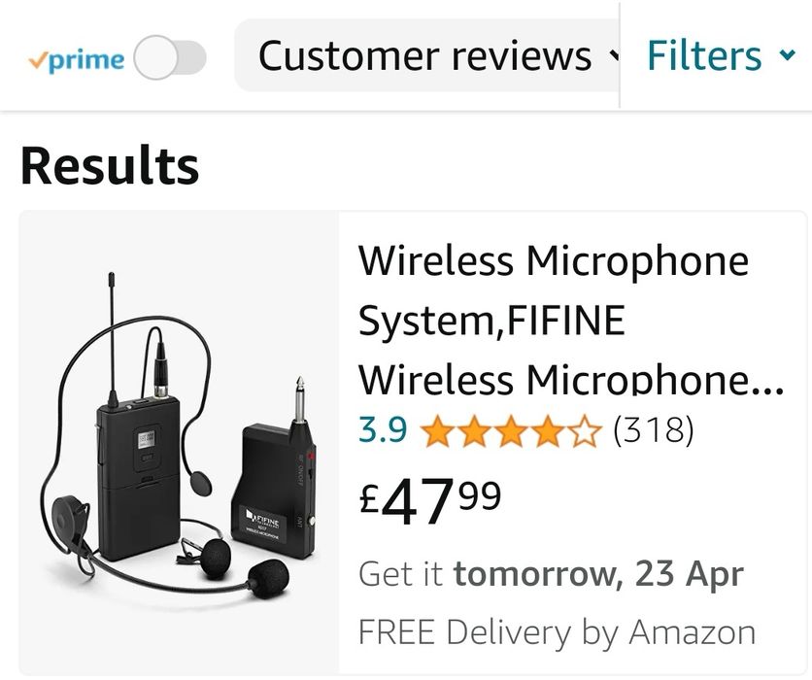The width and height of the screenshot is (812, 680).
Task: Click the headset microphone foam tip
Action: point(267,576)
